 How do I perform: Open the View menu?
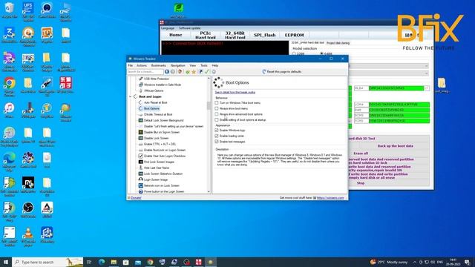click(193, 65)
